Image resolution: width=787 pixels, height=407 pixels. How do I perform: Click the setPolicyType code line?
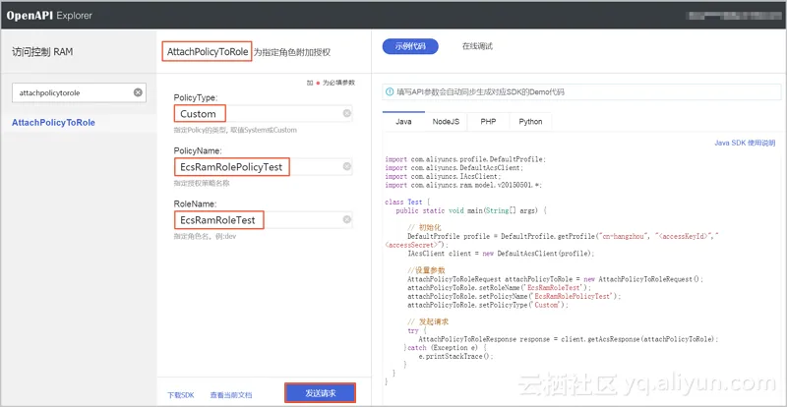tap(487, 305)
